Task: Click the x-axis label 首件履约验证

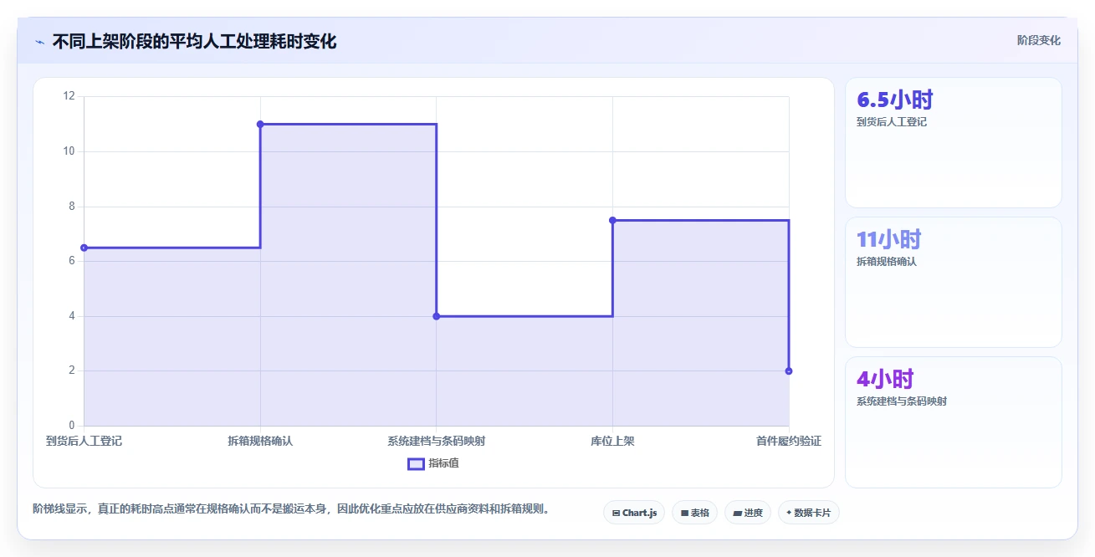Action: click(x=789, y=441)
